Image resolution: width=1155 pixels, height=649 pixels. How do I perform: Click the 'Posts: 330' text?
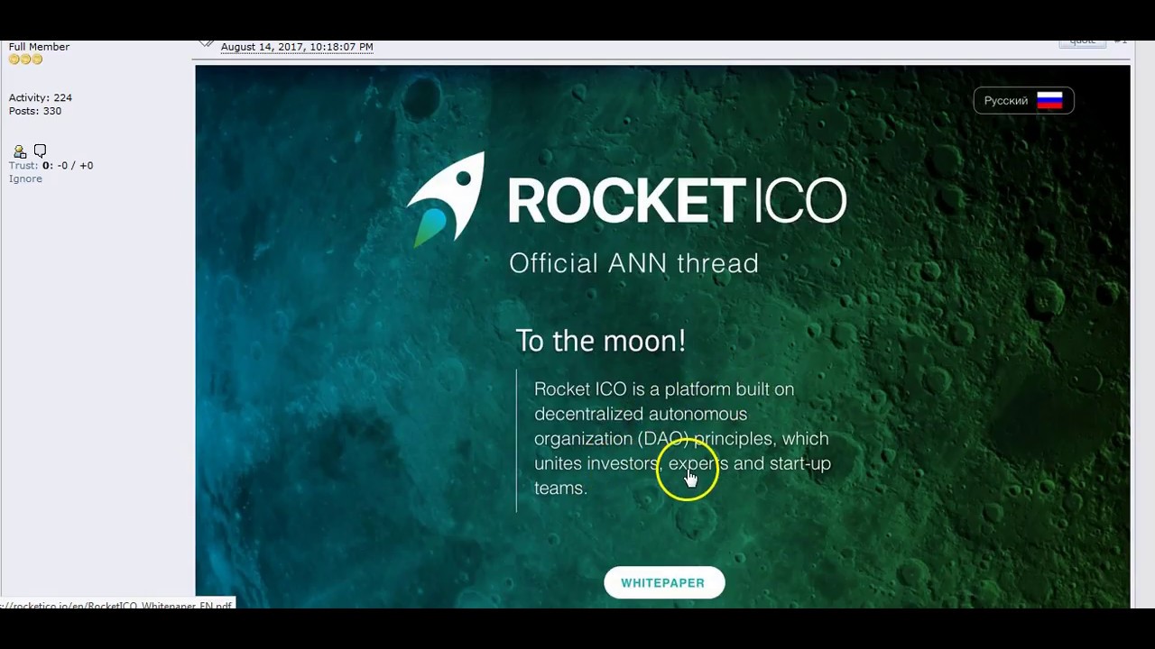(x=35, y=111)
